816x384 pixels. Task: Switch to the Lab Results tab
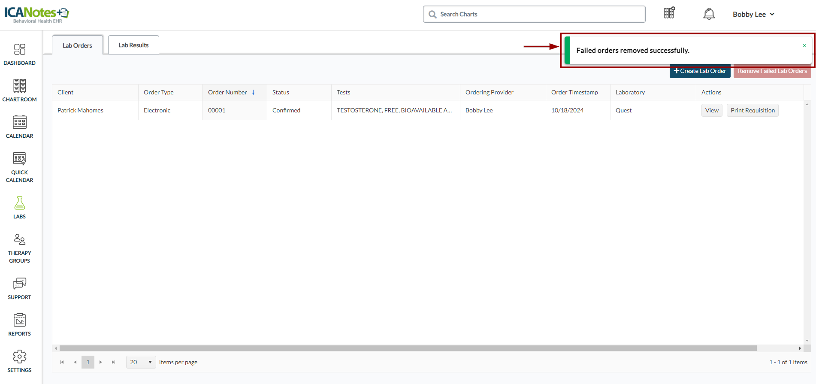click(133, 45)
